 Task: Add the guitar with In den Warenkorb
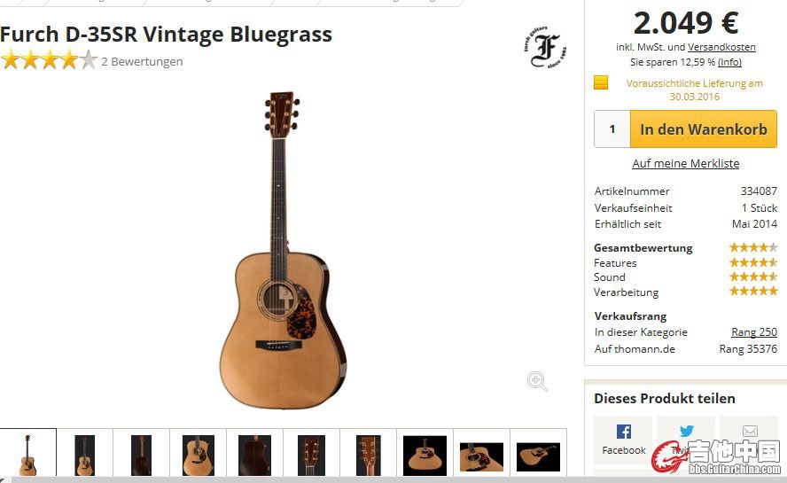(x=703, y=129)
